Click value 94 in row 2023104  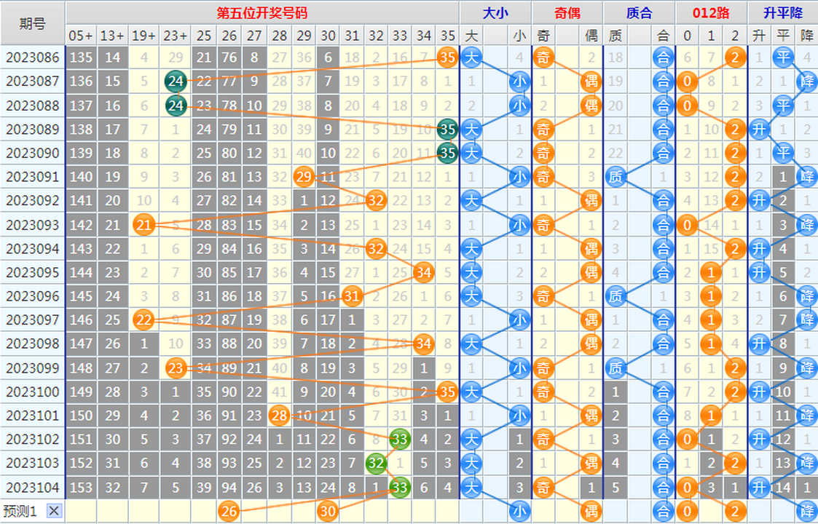click(x=229, y=488)
